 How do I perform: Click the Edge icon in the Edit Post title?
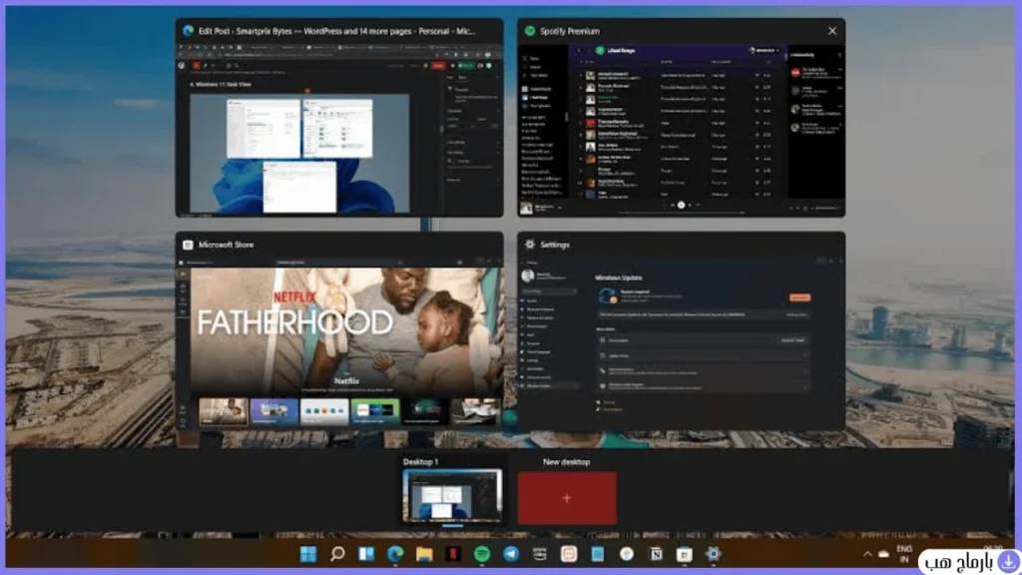click(x=189, y=31)
